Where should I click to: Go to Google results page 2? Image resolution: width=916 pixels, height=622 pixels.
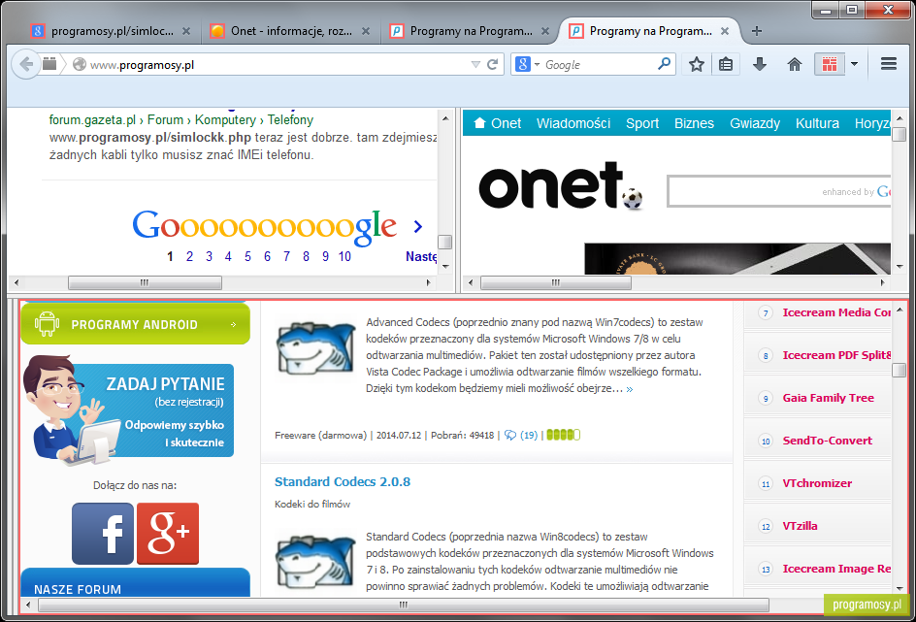[189, 256]
